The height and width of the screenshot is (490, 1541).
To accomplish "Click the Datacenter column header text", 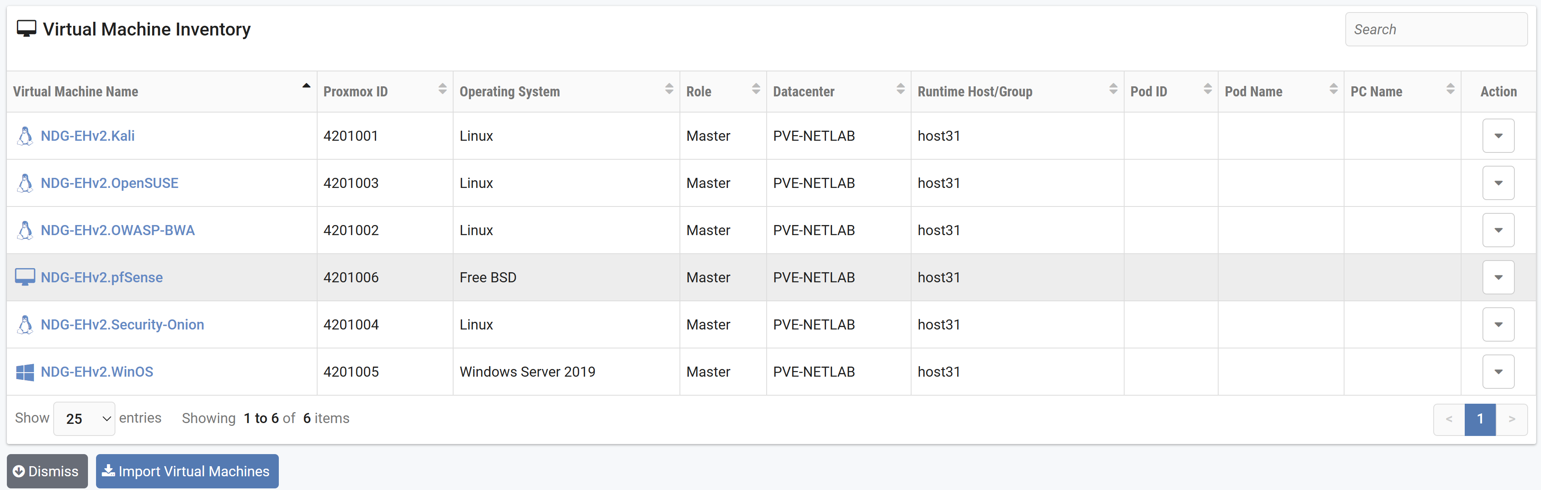I will tap(803, 92).
